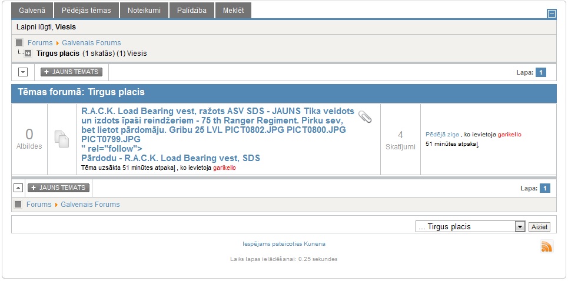The width and height of the screenshot is (568, 281).
Task: Switch to the Pēdējās tēmas tab
Action: pyautogui.click(x=86, y=11)
